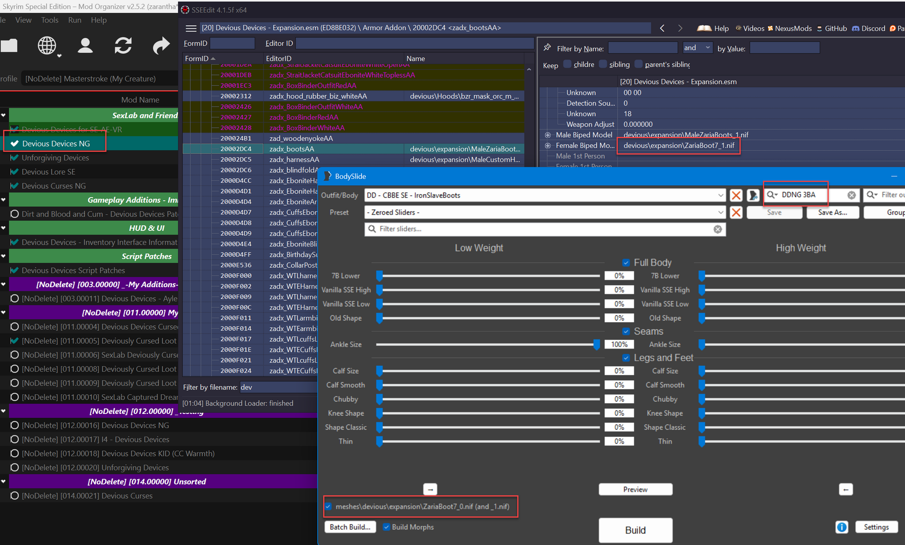Click the low-to-high weight arrow button
Image resolution: width=905 pixels, height=545 pixels.
[x=430, y=489]
